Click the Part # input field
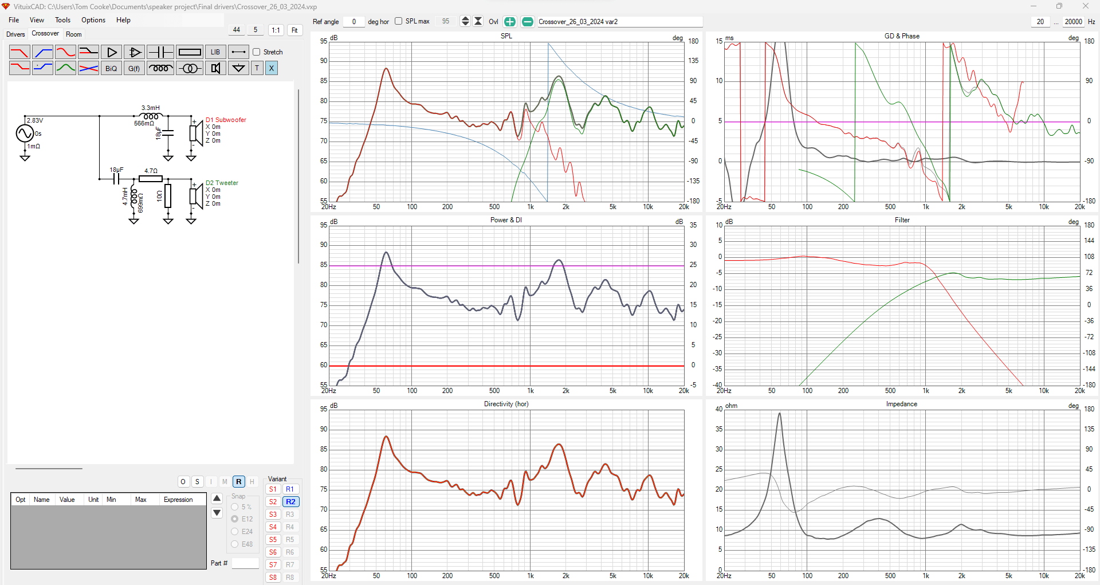 point(246,563)
